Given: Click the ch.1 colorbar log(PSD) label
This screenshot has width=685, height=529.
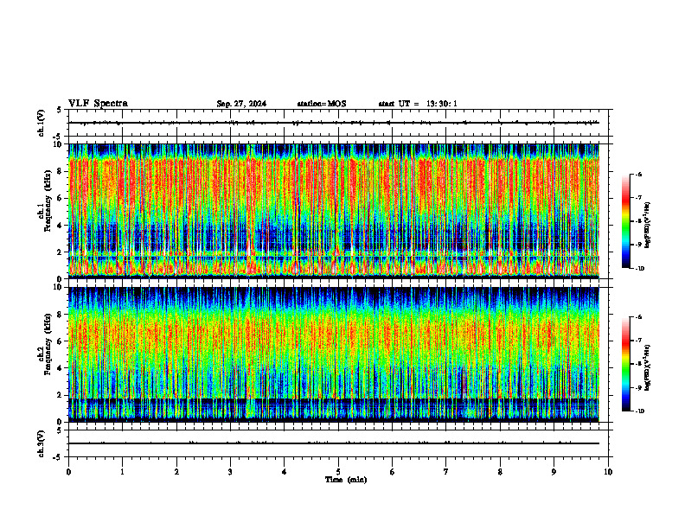Looking at the screenshot, I should pos(648,226).
